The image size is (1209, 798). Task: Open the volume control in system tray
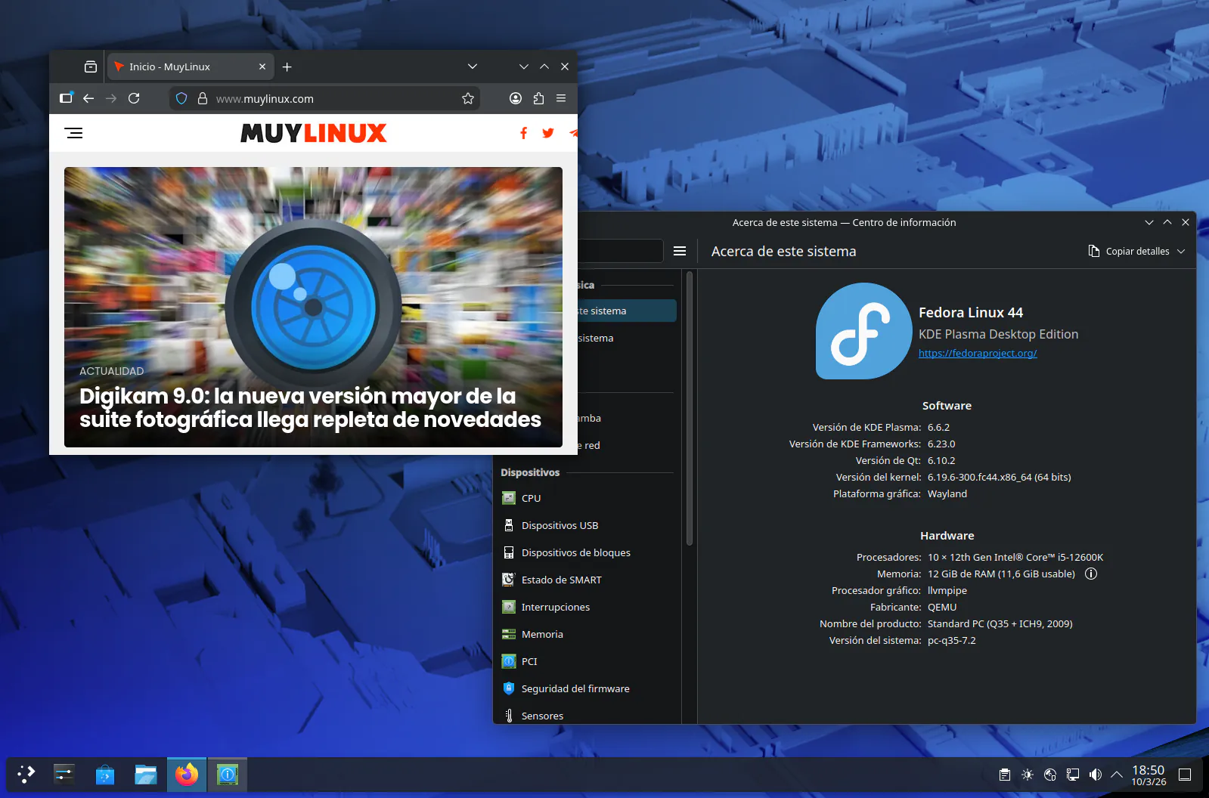point(1095,775)
